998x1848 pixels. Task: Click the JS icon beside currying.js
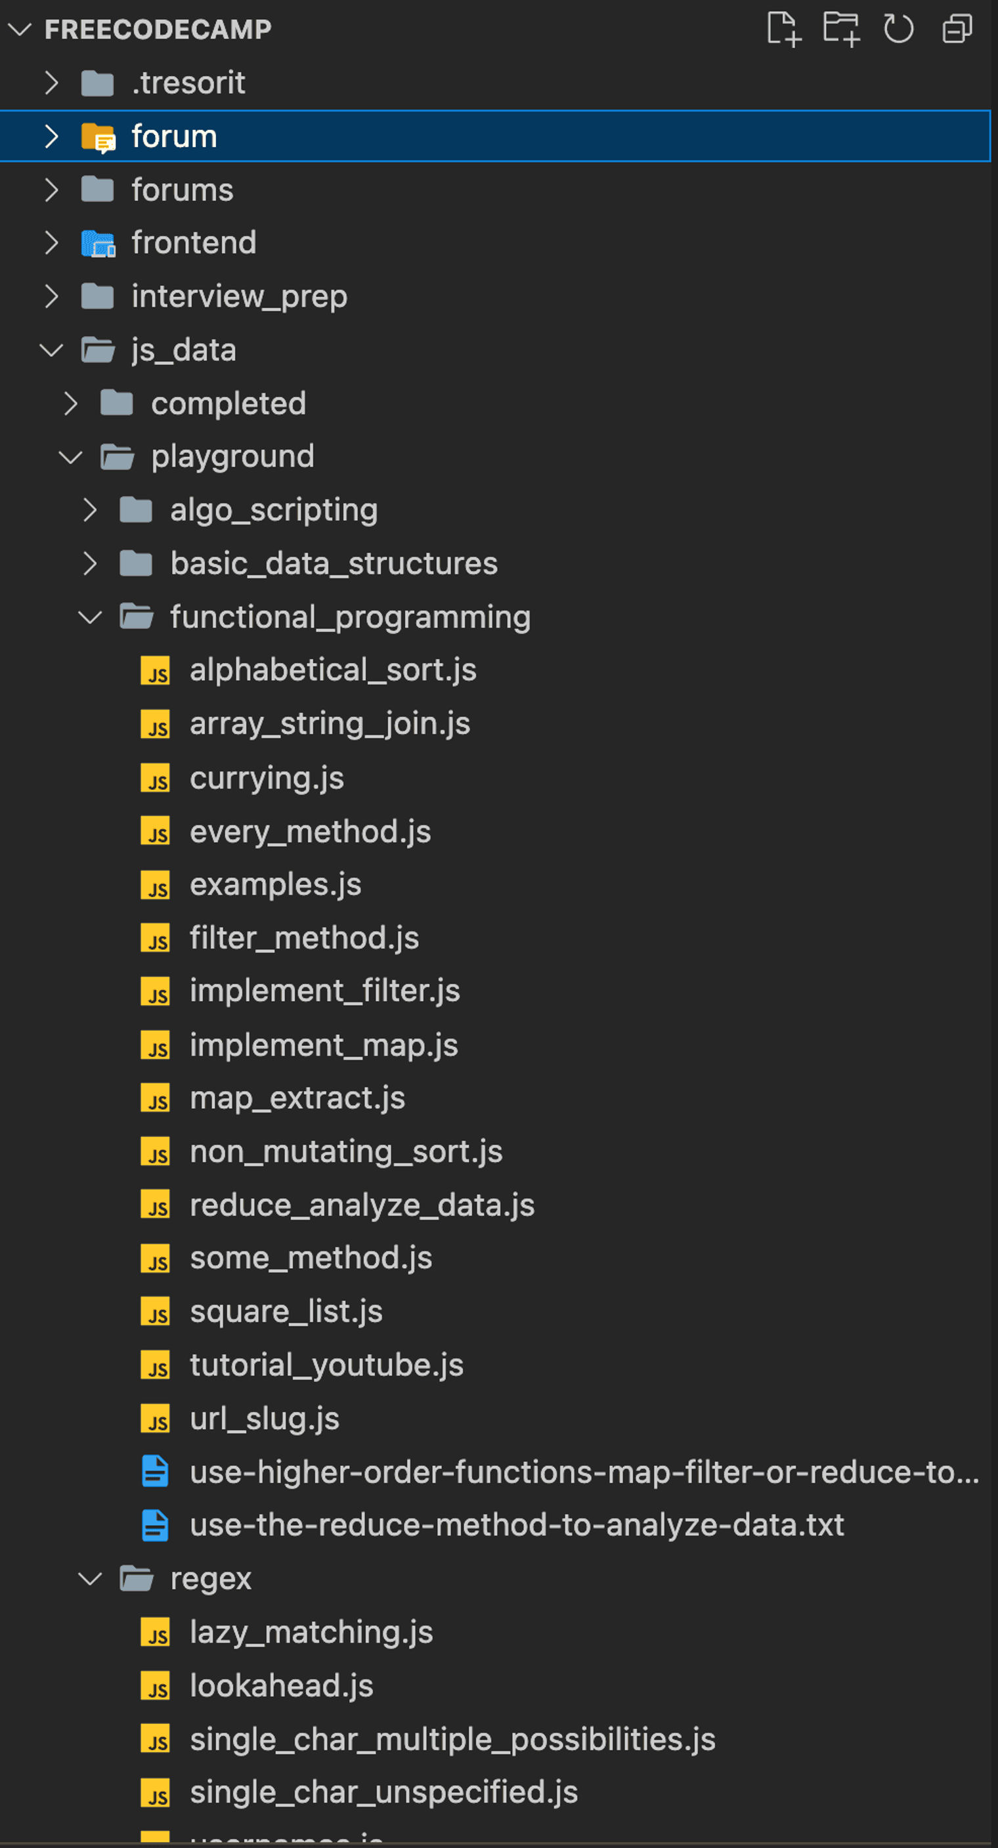coord(156,778)
